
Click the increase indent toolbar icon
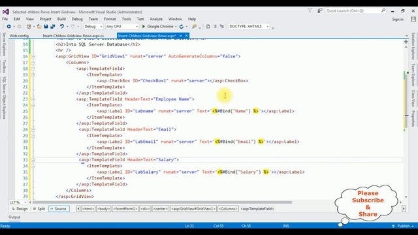click(x=221, y=26)
